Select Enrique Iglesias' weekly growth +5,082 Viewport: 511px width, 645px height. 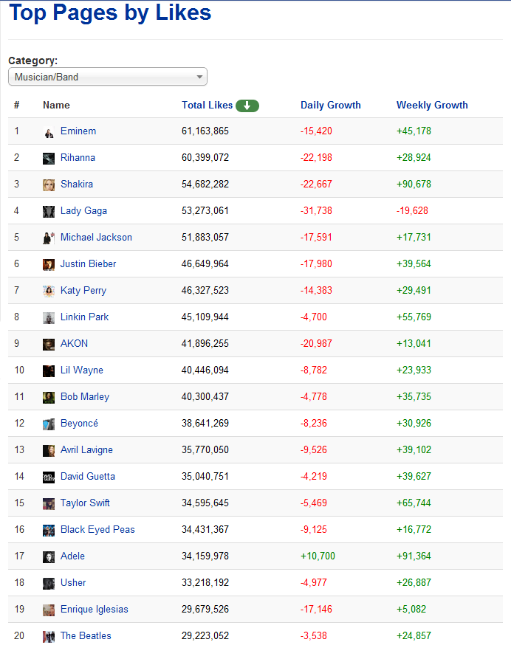coord(411,610)
